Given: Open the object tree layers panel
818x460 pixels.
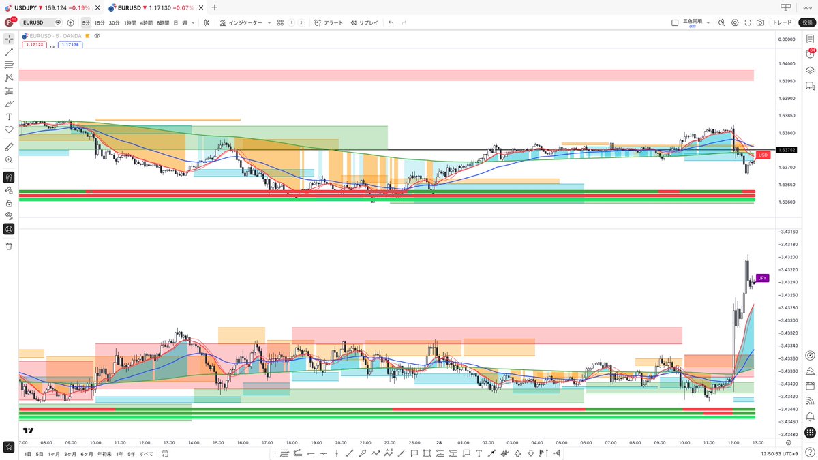Looking at the screenshot, I should click(810, 70).
